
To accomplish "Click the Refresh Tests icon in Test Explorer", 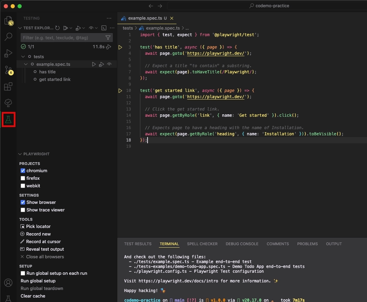I will (x=57, y=28).
